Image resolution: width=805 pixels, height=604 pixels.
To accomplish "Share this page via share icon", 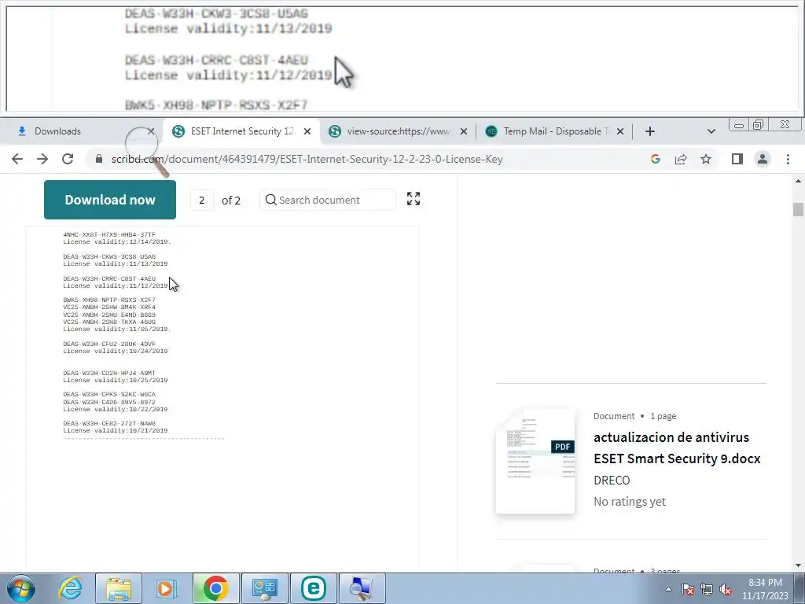I will 681,159.
